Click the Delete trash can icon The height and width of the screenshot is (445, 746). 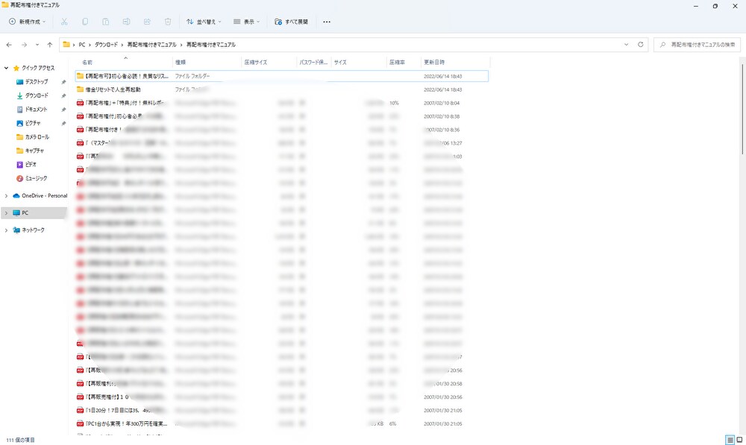coord(168,22)
